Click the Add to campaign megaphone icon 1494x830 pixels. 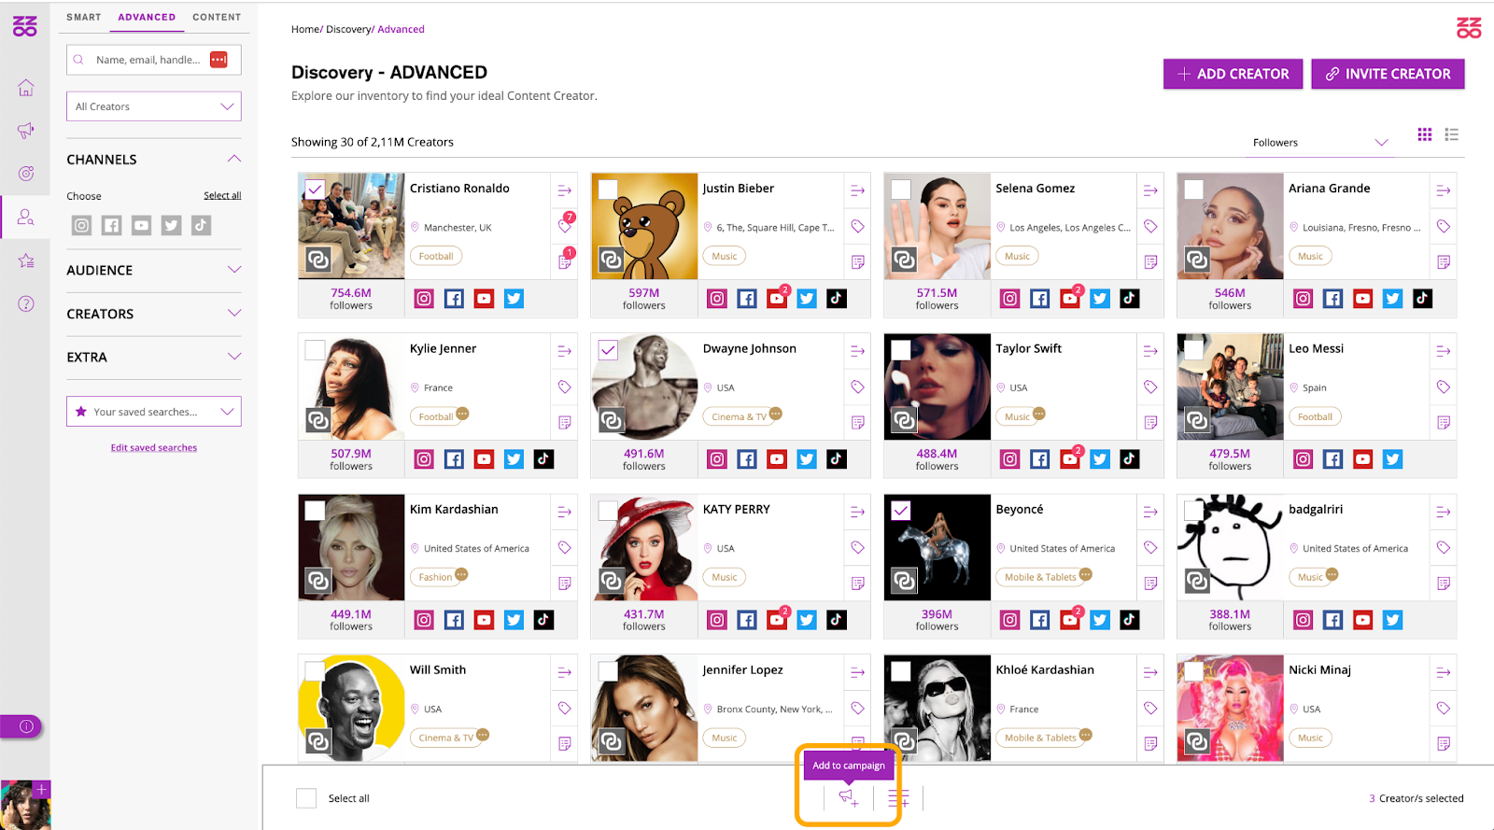pos(848,797)
